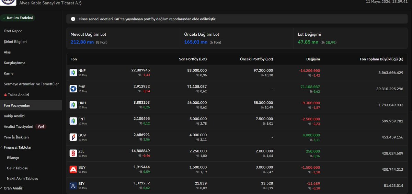This screenshot has width=412, height=194.
Task: Click the Önceki Dağılım Lot value 165,03 mn
Action: pyautogui.click(x=196, y=42)
